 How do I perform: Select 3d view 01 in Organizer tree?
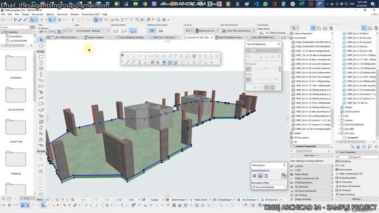353,138
